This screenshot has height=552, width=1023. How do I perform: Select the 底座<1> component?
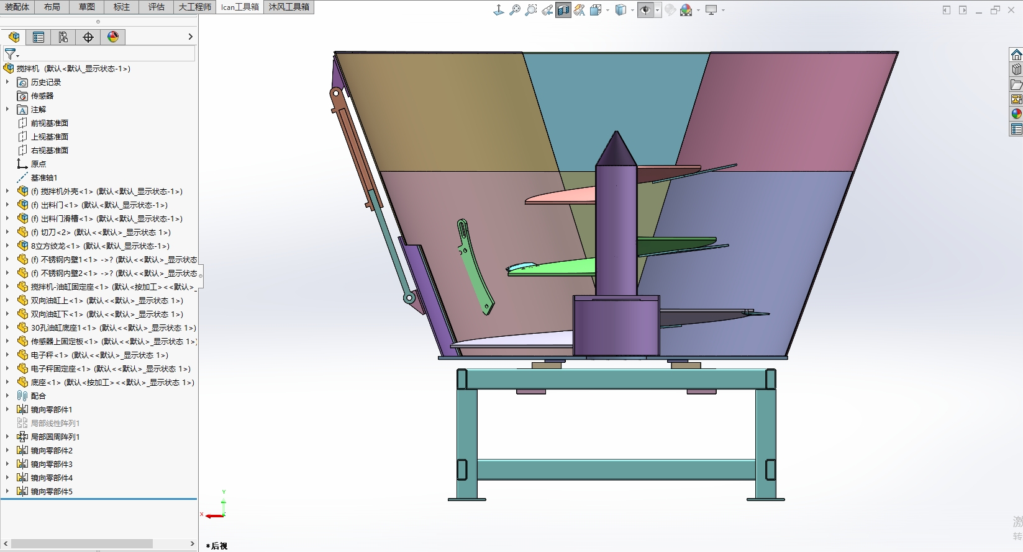[112, 382]
